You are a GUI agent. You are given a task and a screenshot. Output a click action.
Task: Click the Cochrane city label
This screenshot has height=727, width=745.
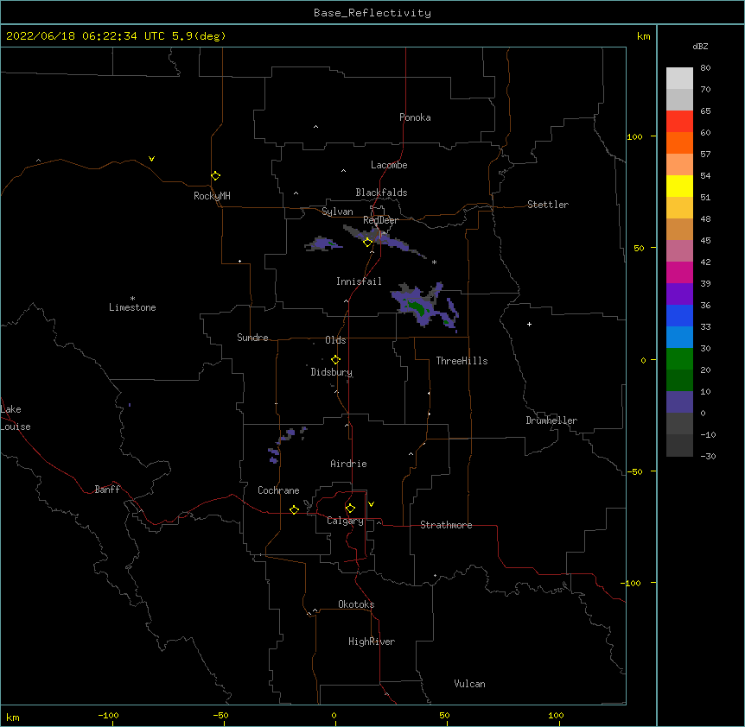278,490
